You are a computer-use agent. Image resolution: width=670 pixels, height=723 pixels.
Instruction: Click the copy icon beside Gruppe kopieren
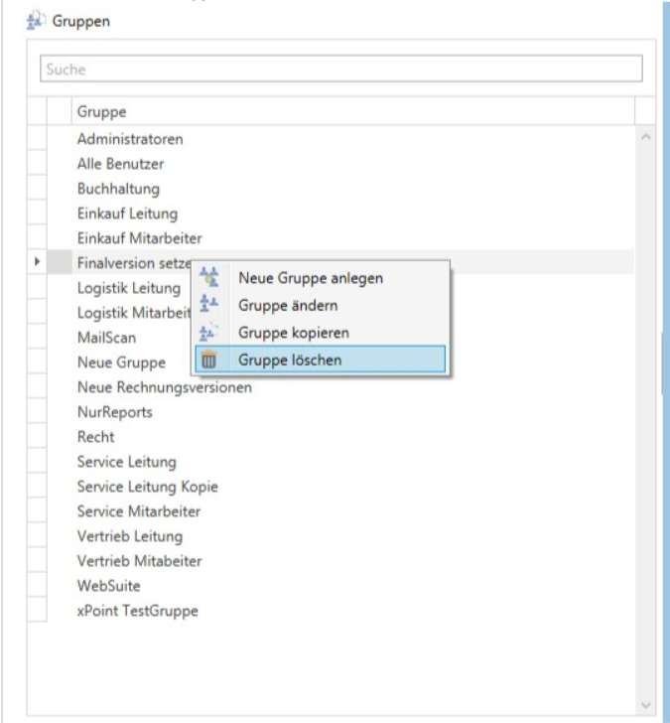(x=209, y=333)
